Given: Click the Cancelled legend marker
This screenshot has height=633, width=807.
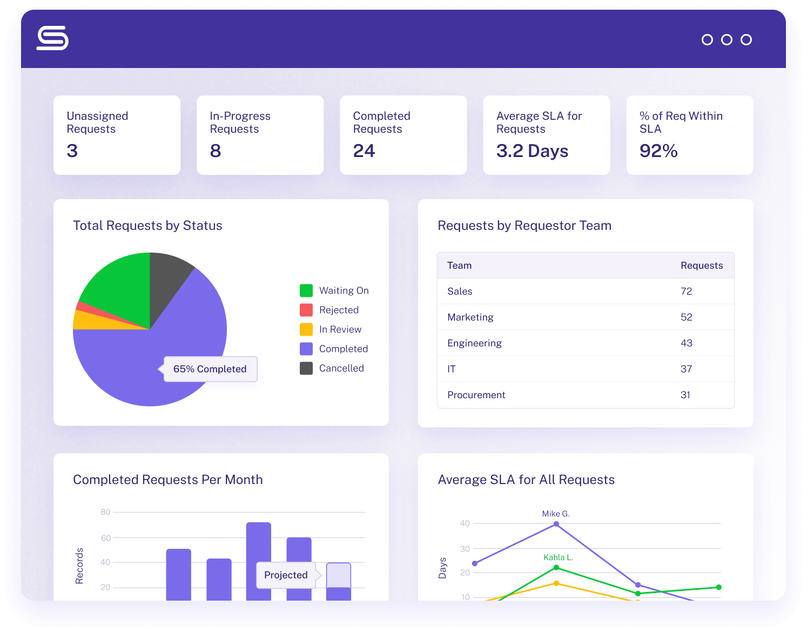Looking at the screenshot, I should tap(306, 368).
